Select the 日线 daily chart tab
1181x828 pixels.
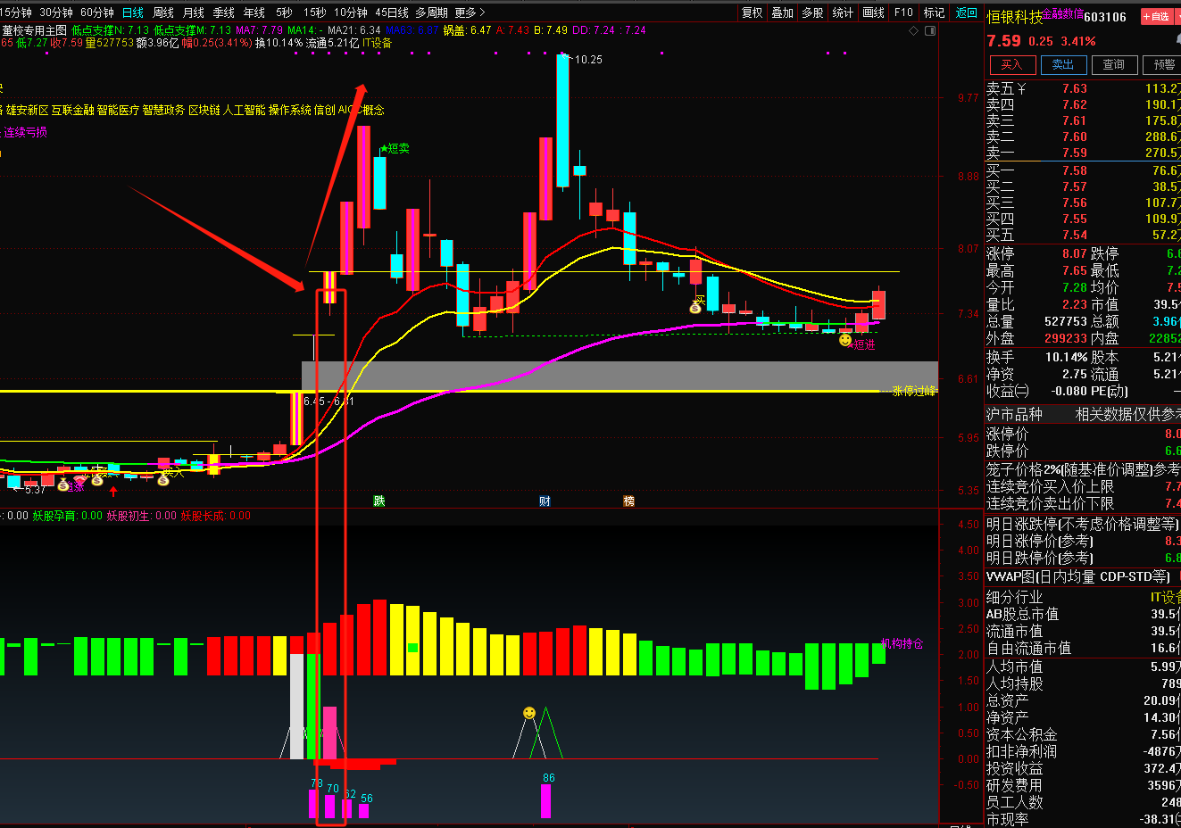click(132, 12)
